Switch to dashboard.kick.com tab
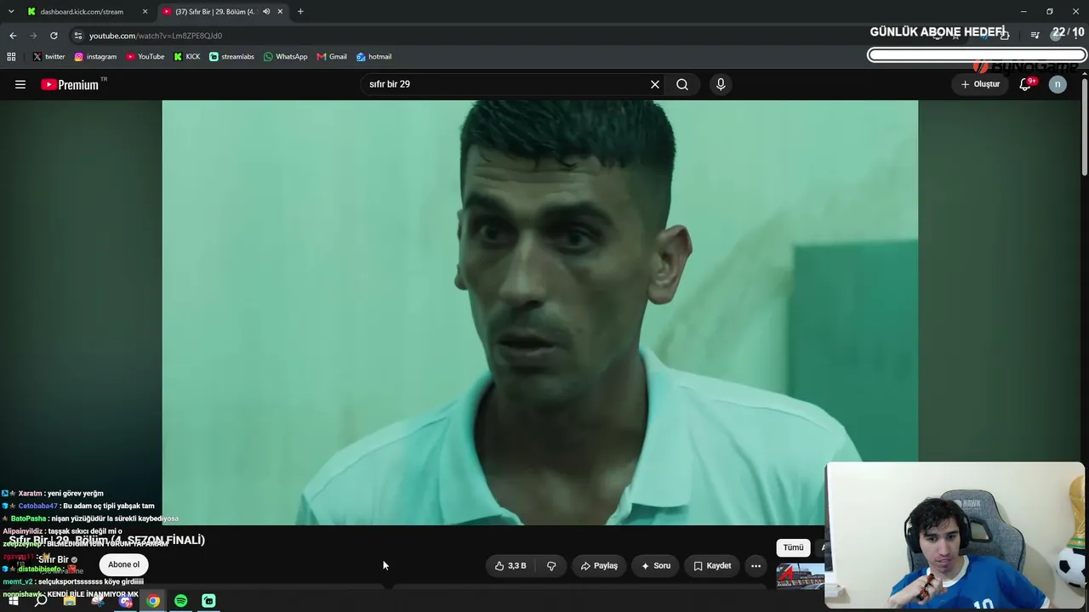The height and width of the screenshot is (612, 1089). coord(88,12)
